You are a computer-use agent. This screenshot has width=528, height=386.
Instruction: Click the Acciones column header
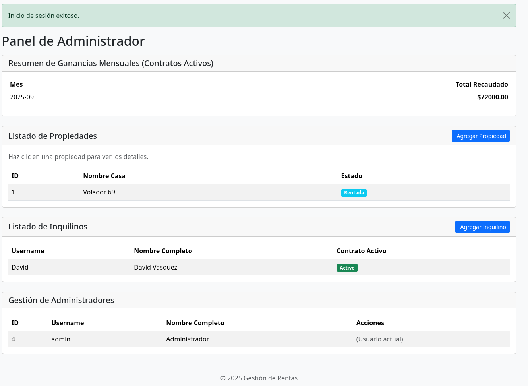[x=370, y=323]
